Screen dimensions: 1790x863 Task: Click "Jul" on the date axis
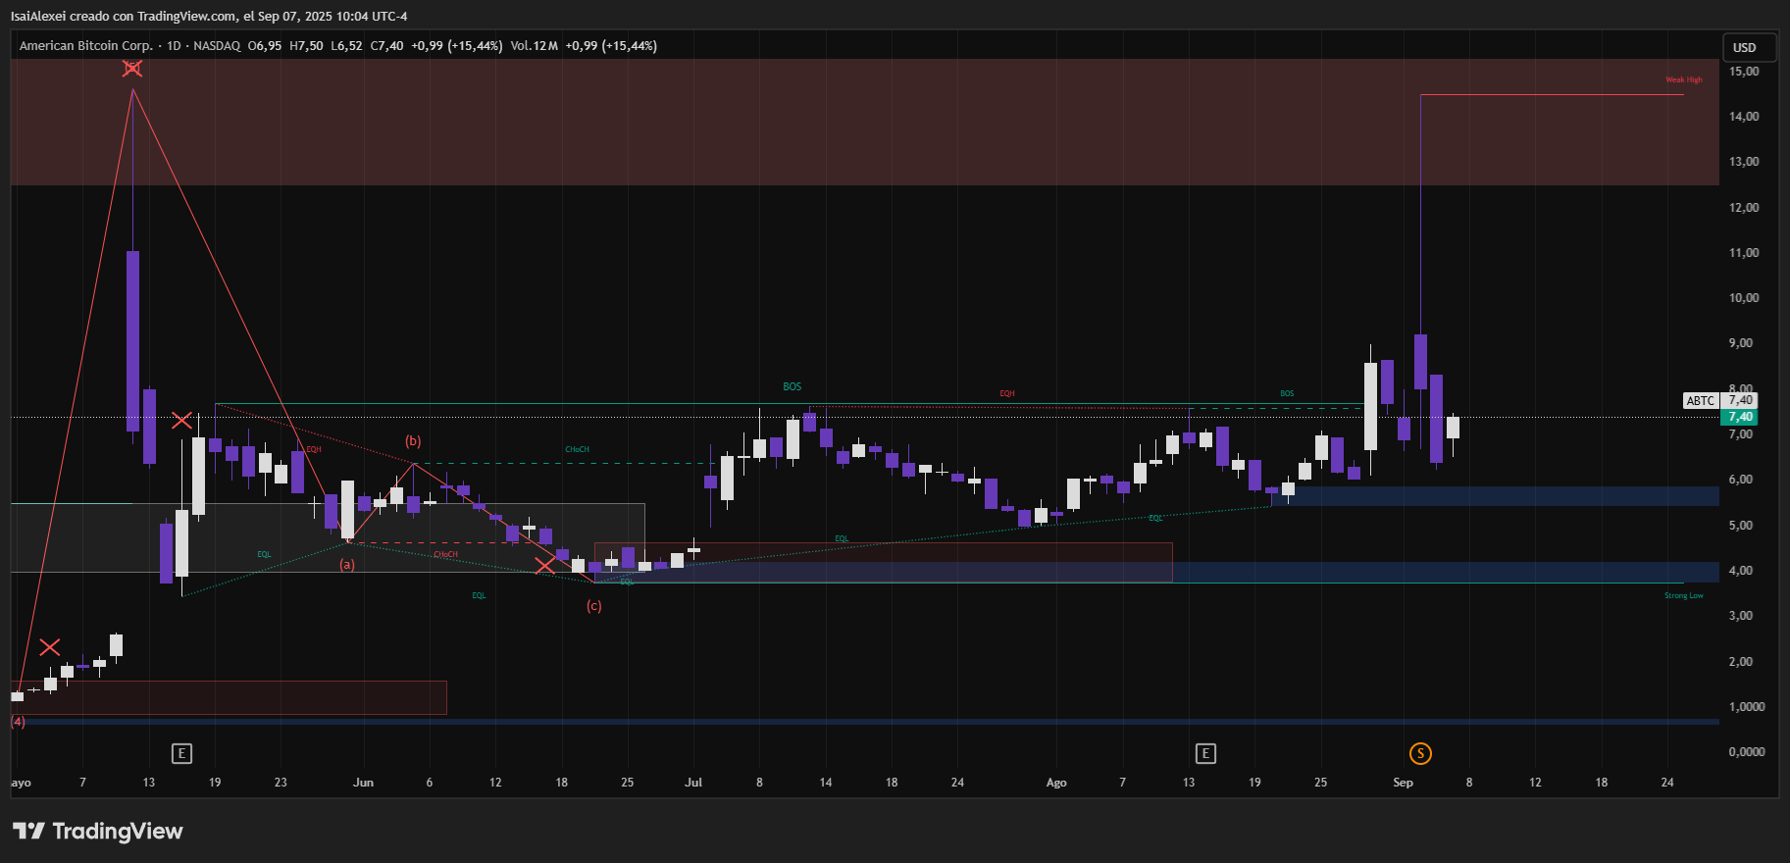point(693,783)
